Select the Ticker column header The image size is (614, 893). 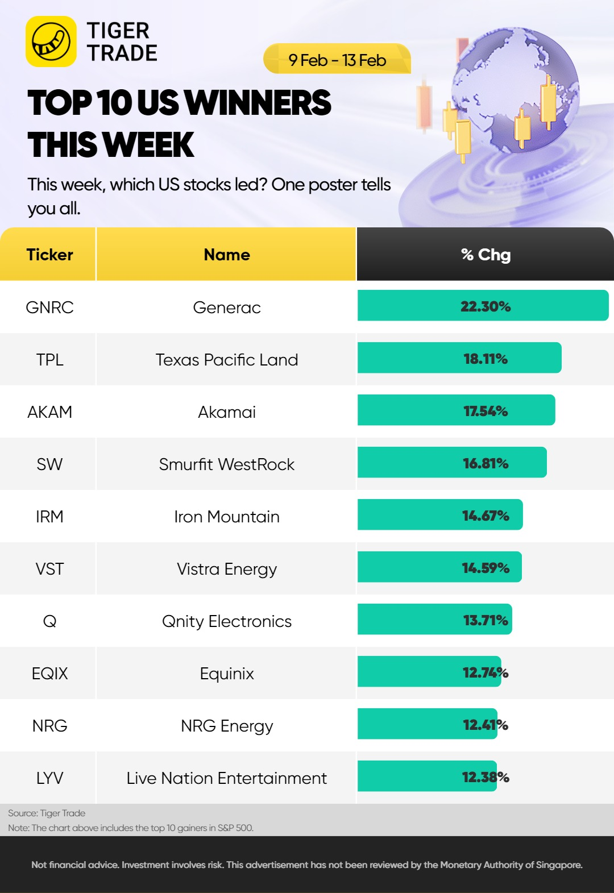(49, 255)
